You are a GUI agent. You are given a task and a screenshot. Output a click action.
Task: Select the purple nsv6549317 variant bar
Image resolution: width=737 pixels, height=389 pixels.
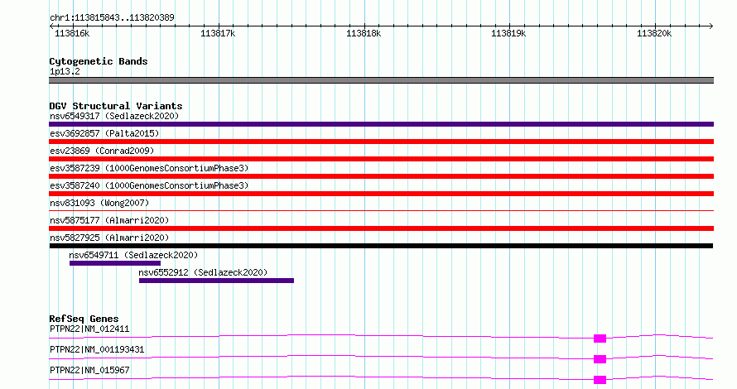(381, 124)
